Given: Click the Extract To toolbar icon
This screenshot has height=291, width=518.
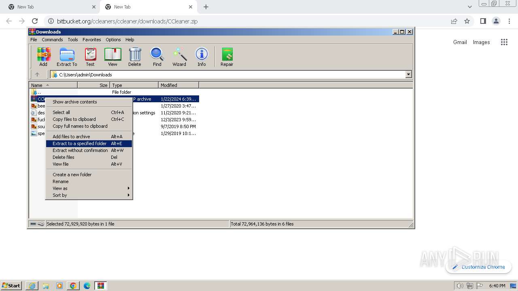Looking at the screenshot, I should (x=67, y=57).
